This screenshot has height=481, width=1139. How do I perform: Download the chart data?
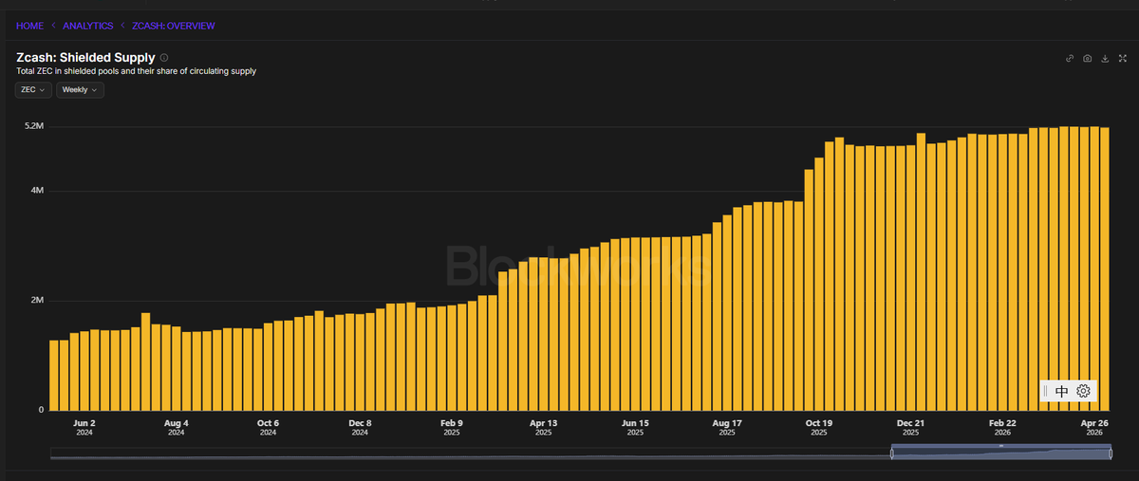pyautogui.click(x=1105, y=59)
